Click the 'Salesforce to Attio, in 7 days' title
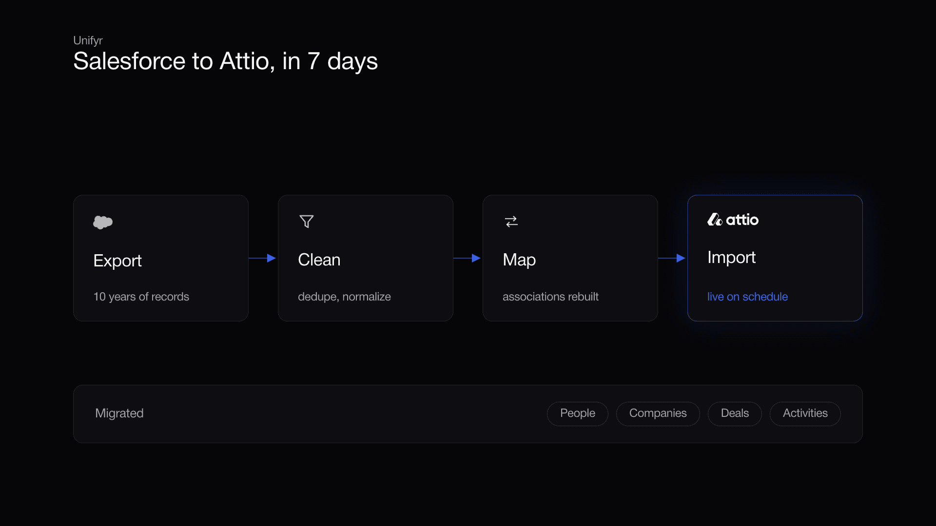 225,61
